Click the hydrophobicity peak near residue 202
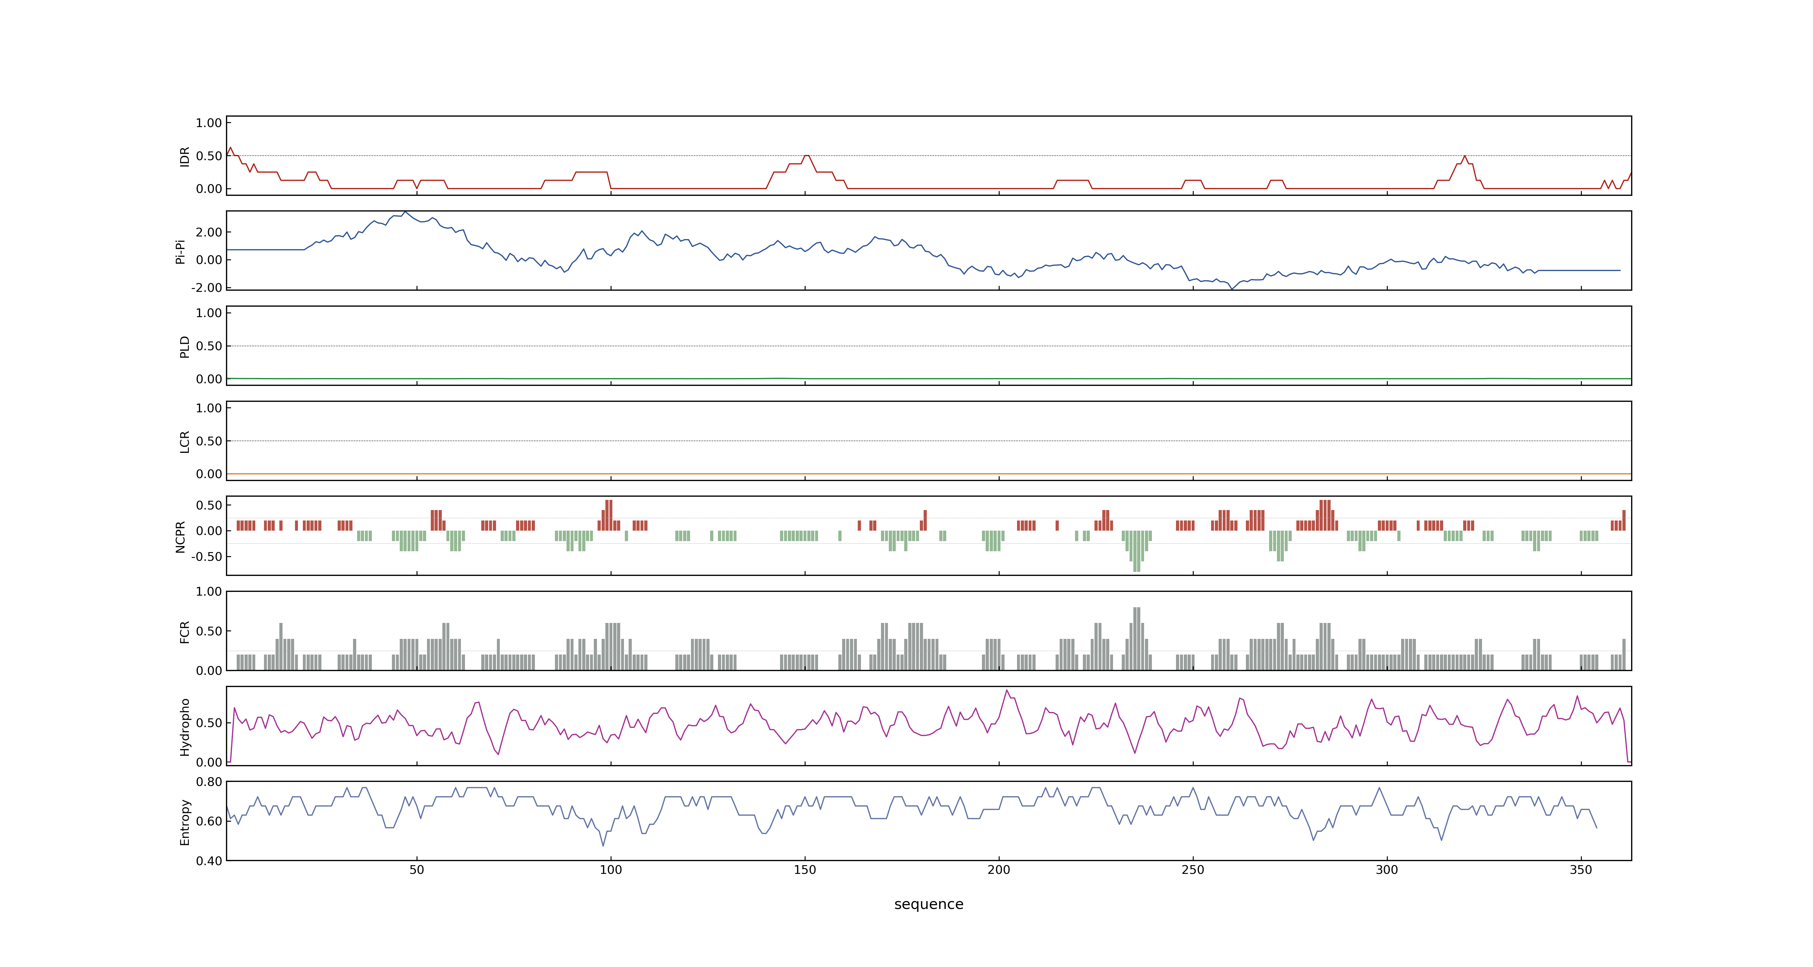 pos(1007,691)
